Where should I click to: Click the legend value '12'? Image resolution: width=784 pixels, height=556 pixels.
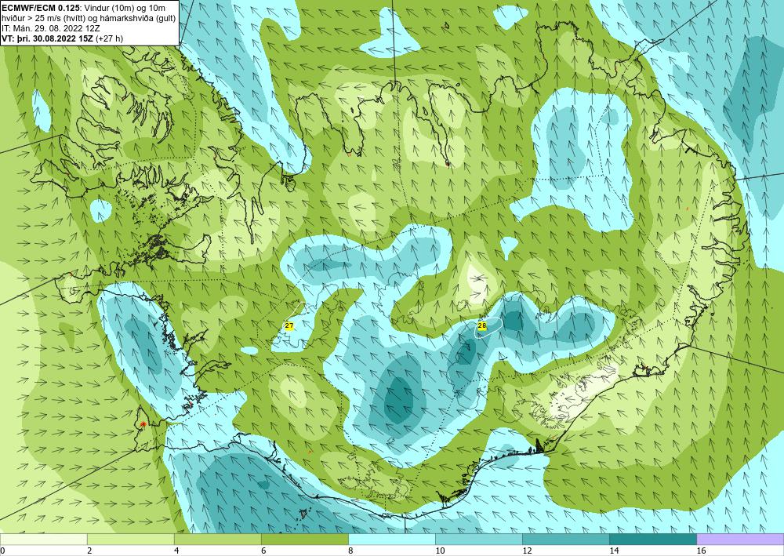pos(527,551)
